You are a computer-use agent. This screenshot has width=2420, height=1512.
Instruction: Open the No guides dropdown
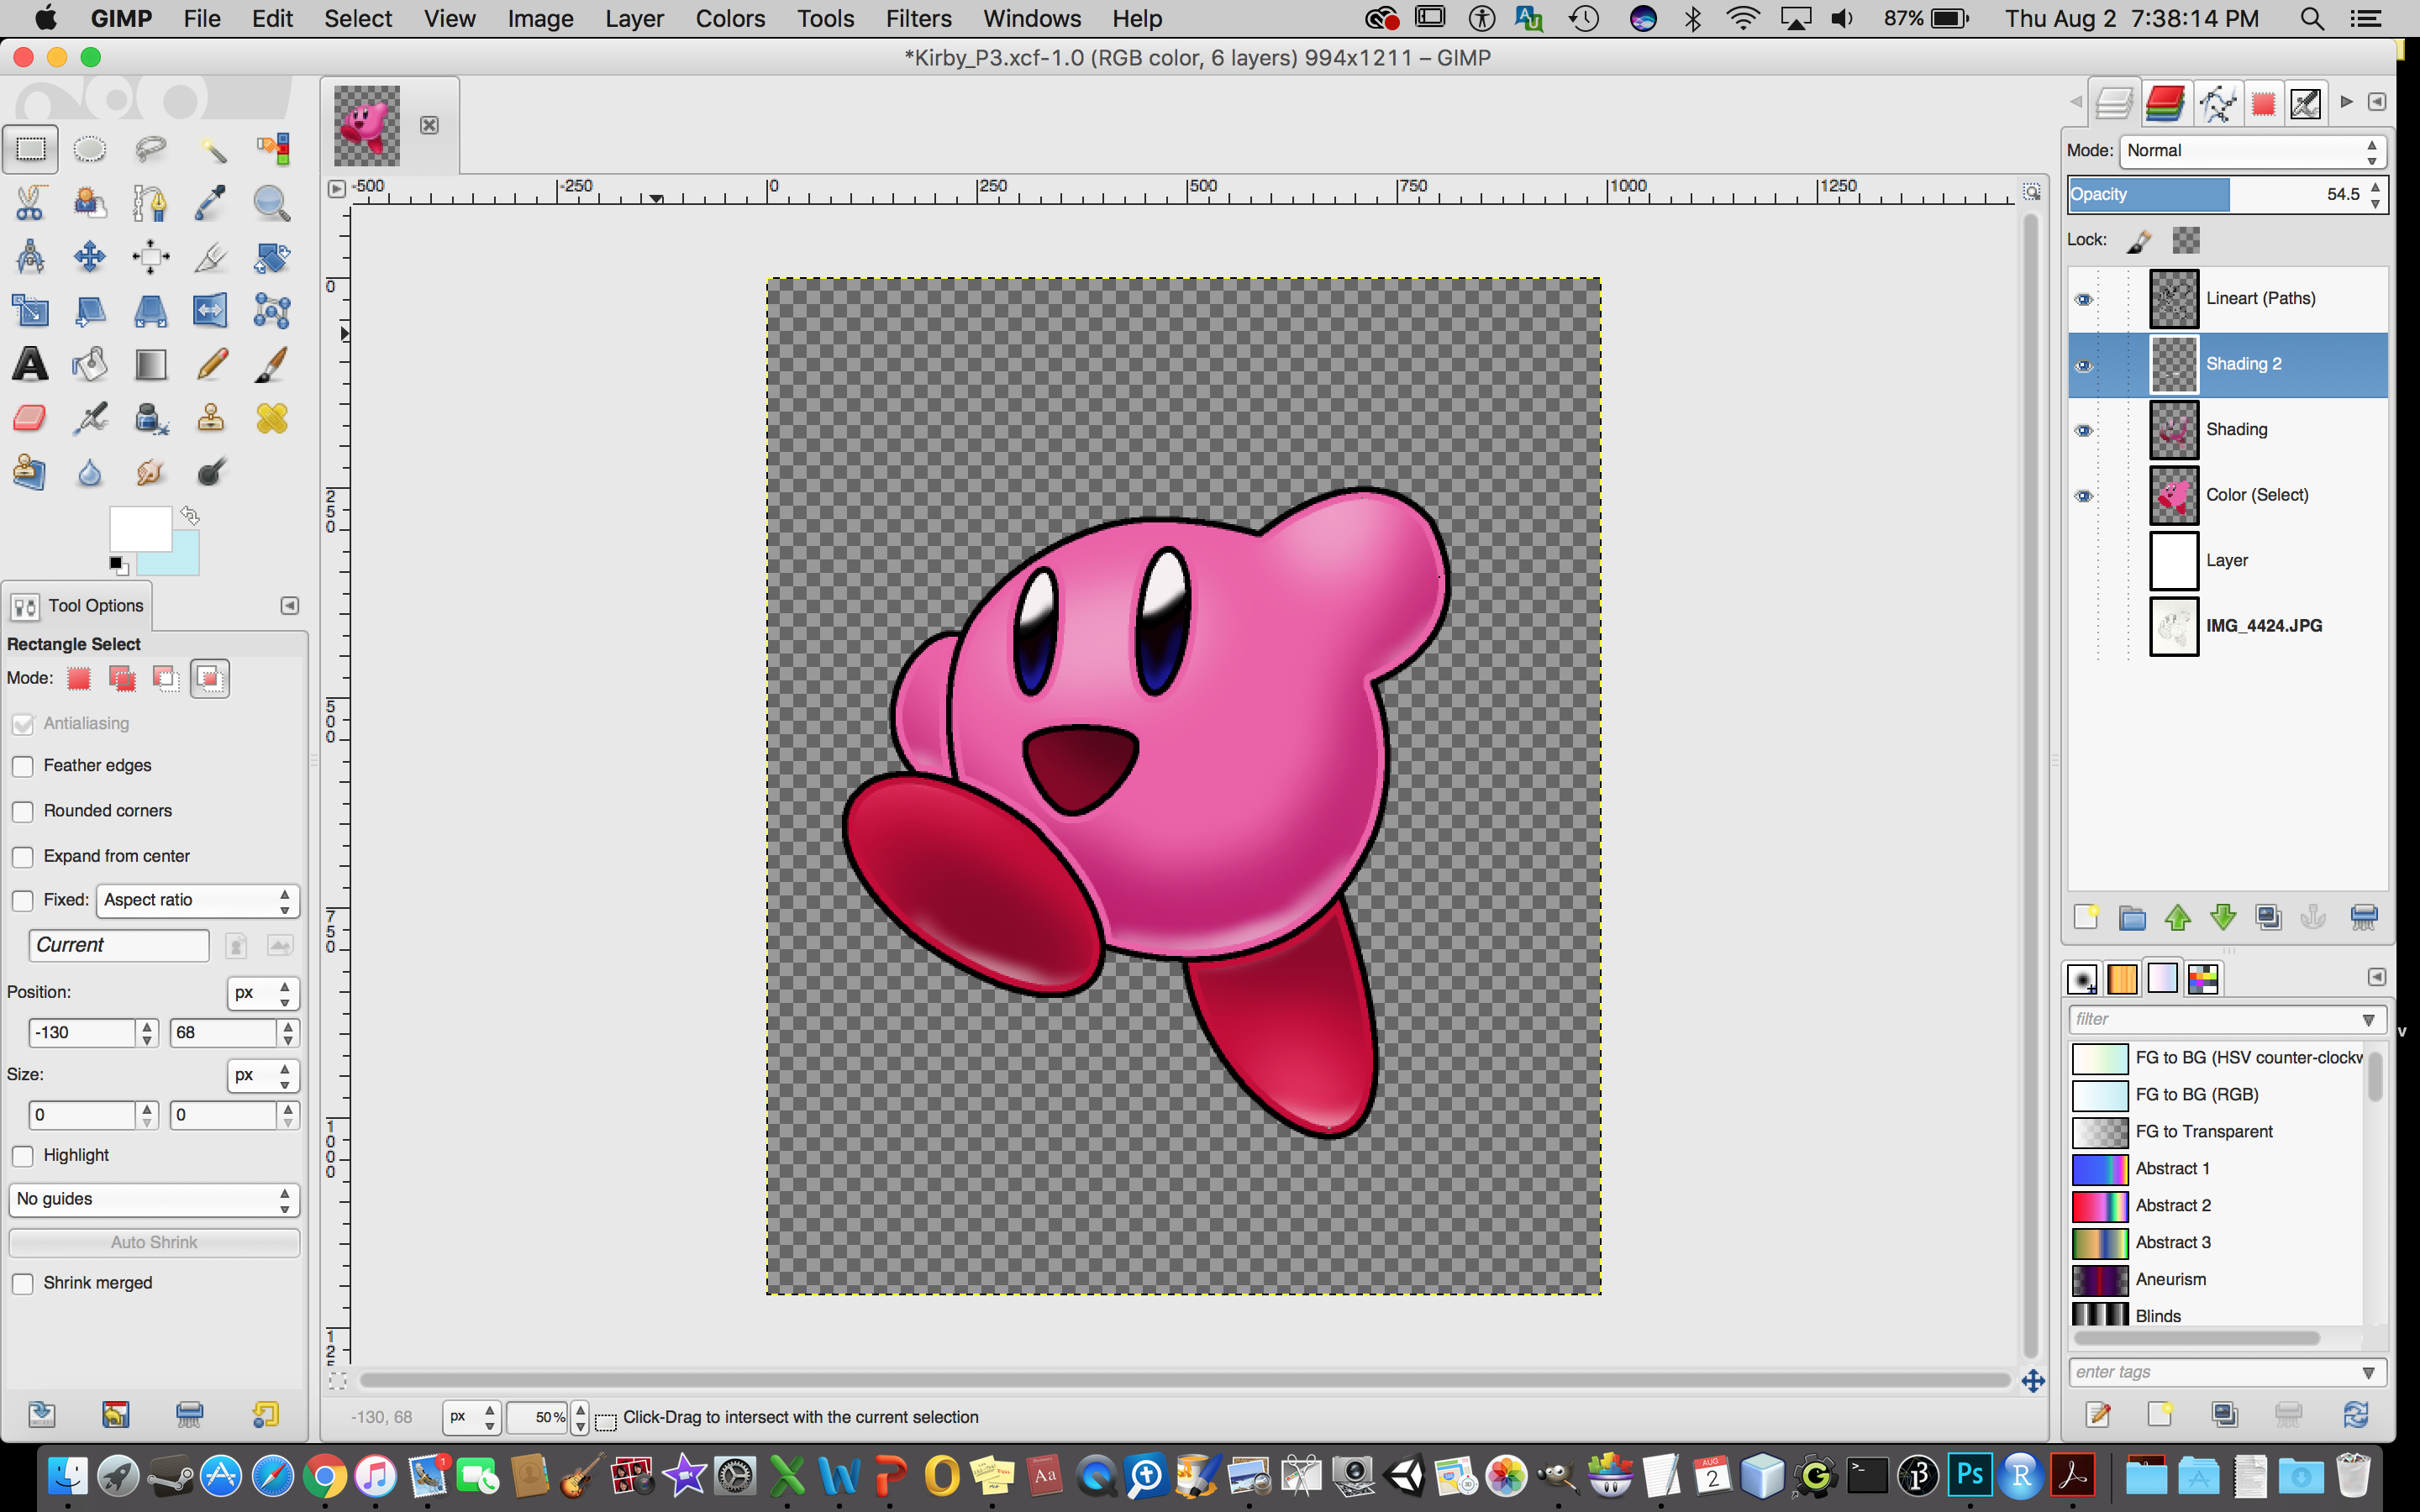tap(154, 1199)
